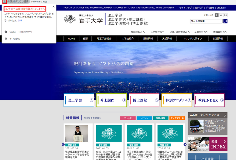Click previous arrow of news carousel

pyautogui.click(x=63, y=144)
